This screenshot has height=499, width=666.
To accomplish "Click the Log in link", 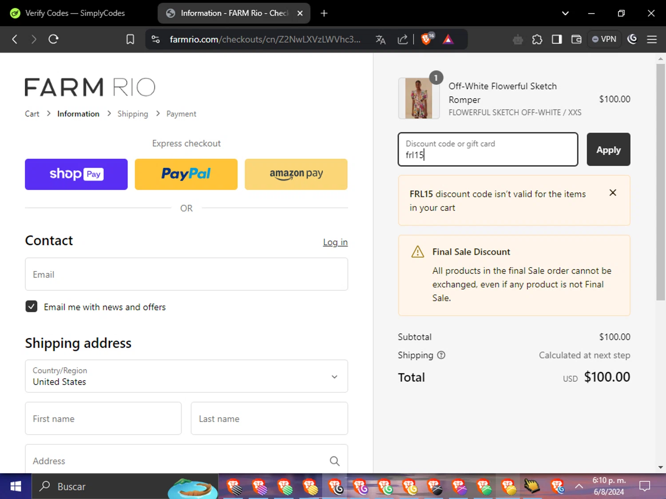I will point(335,242).
